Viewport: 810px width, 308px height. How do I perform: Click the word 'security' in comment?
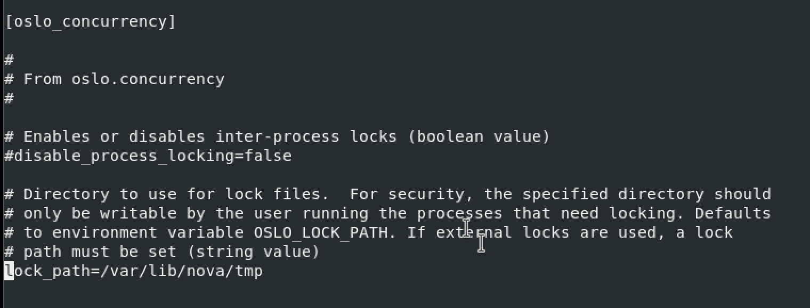click(x=426, y=195)
